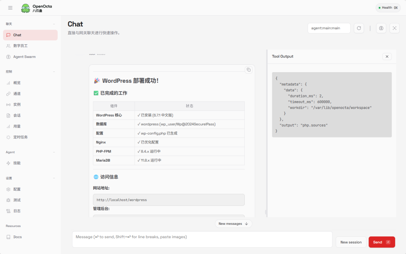Open 数字员工 in the sidebar

[30, 46]
